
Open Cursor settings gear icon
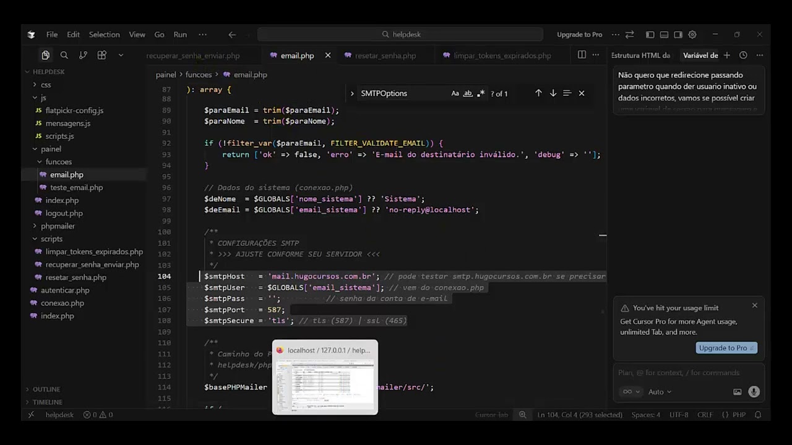coord(692,35)
